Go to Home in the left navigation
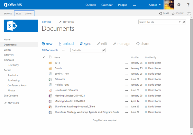 (x=7, y=39)
